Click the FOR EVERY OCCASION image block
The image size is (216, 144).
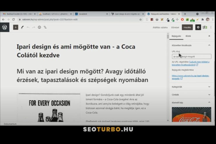point(49,107)
